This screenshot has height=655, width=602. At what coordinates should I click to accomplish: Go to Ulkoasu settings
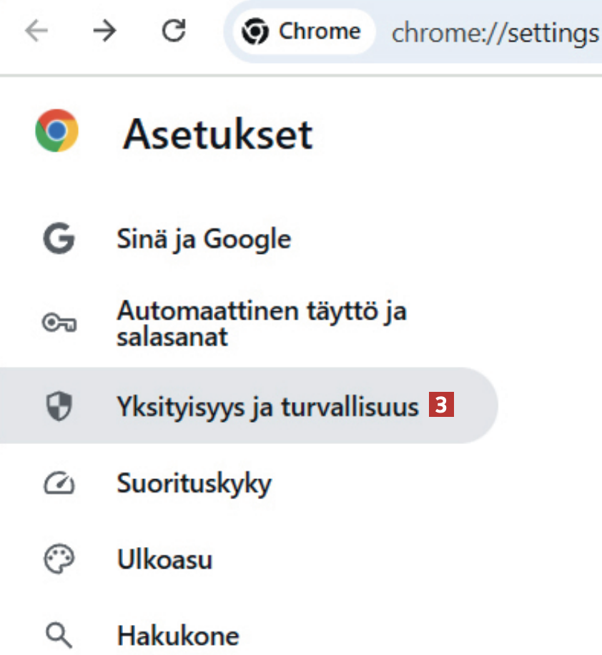(164, 560)
